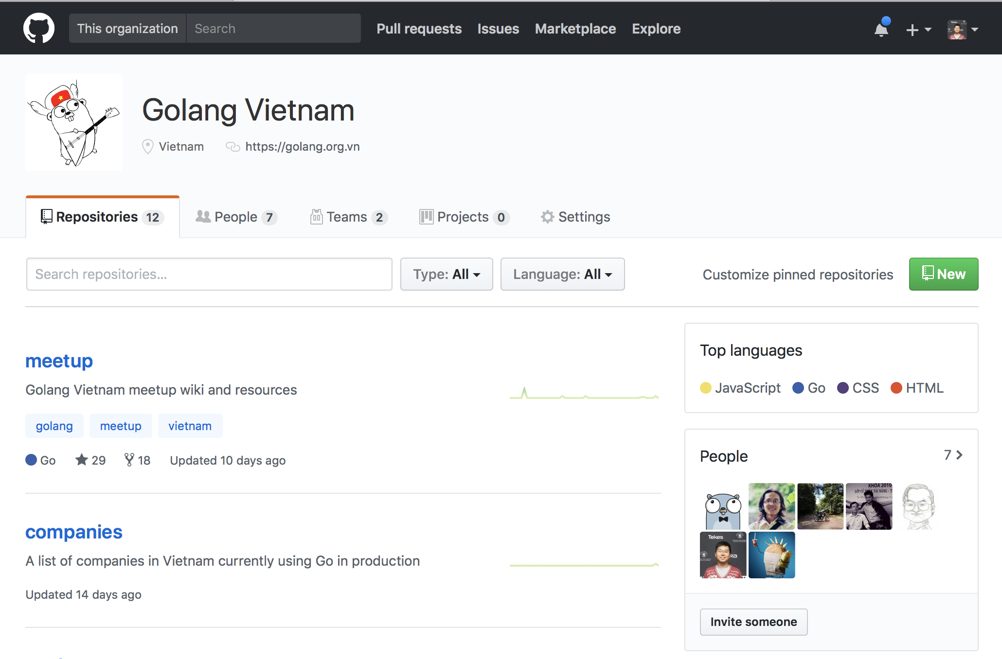The width and height of the screenshot is (1002, 659).
Task: Expand the plus create-new menu
Action: [919, 29]
